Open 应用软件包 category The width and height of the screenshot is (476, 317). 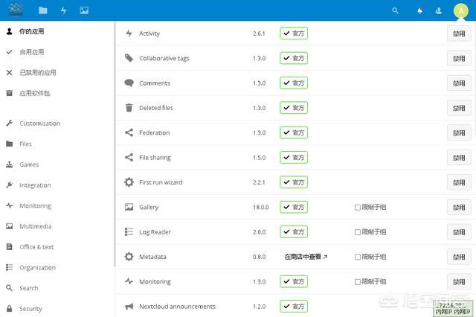coord(35,93)
